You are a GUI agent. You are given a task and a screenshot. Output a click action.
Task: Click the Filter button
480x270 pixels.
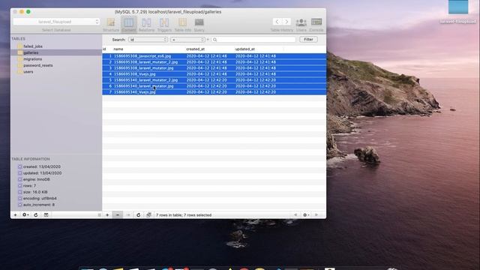tap(308, 40)
